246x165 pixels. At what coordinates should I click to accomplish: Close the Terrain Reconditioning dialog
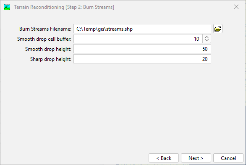tap(236, 7)
